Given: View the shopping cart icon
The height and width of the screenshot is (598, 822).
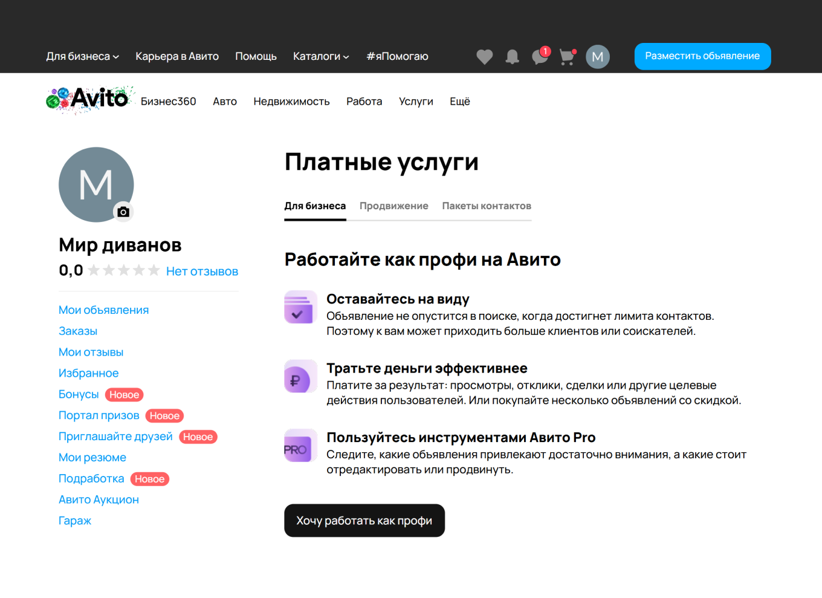Looking at the screenshot, I should point(567,56).
